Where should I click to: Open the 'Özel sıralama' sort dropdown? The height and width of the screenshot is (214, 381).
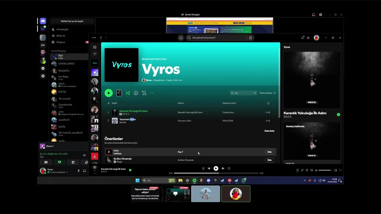(267, 93)
